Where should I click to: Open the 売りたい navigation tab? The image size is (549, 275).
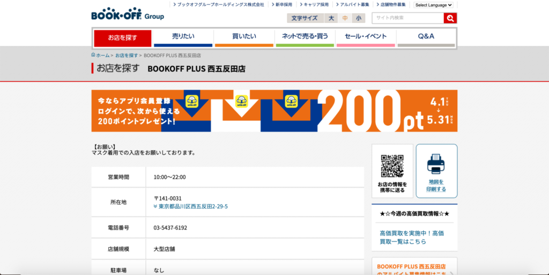(183, 38)
